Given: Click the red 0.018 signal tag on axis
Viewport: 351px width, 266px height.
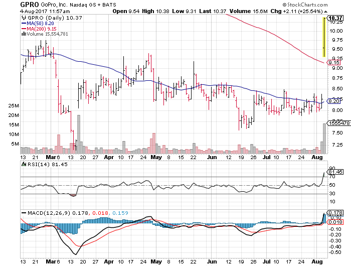Looking at the screenshot, I should (x=335, y=222).
